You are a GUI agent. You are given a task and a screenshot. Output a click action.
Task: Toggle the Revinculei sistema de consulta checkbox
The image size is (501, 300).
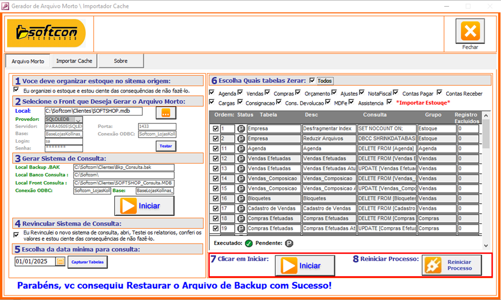pyautogui.click(x=16, y=233)
